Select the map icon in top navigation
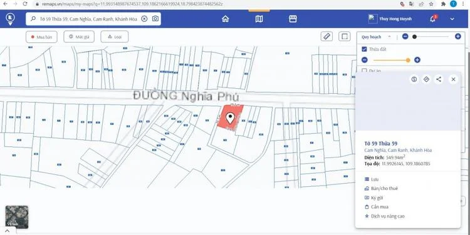 tap(259, 19)
